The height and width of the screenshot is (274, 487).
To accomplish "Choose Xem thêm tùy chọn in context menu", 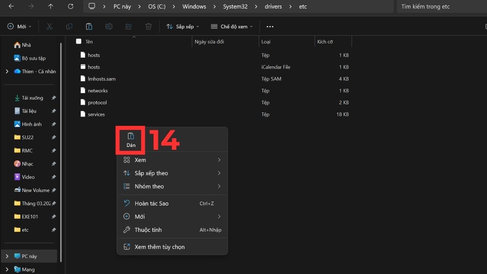I will click(x=159, y=247).
